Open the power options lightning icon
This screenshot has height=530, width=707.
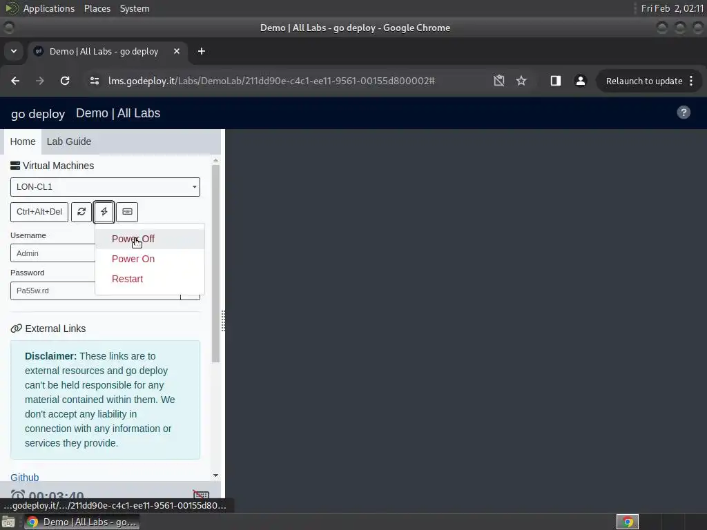coord(104,212)
